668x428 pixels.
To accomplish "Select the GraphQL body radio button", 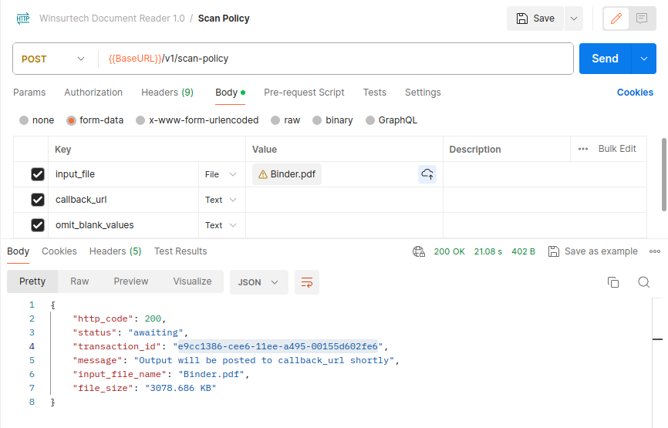I will point(370,120).
